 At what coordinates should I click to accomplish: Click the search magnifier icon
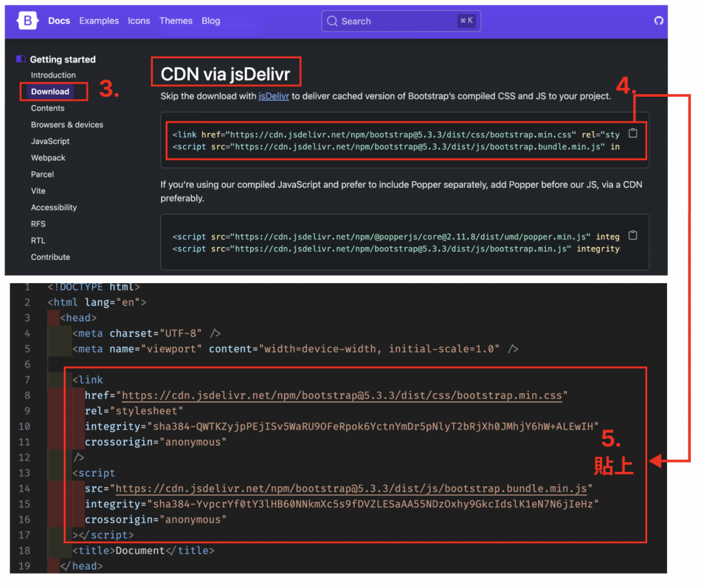[332, 21]
